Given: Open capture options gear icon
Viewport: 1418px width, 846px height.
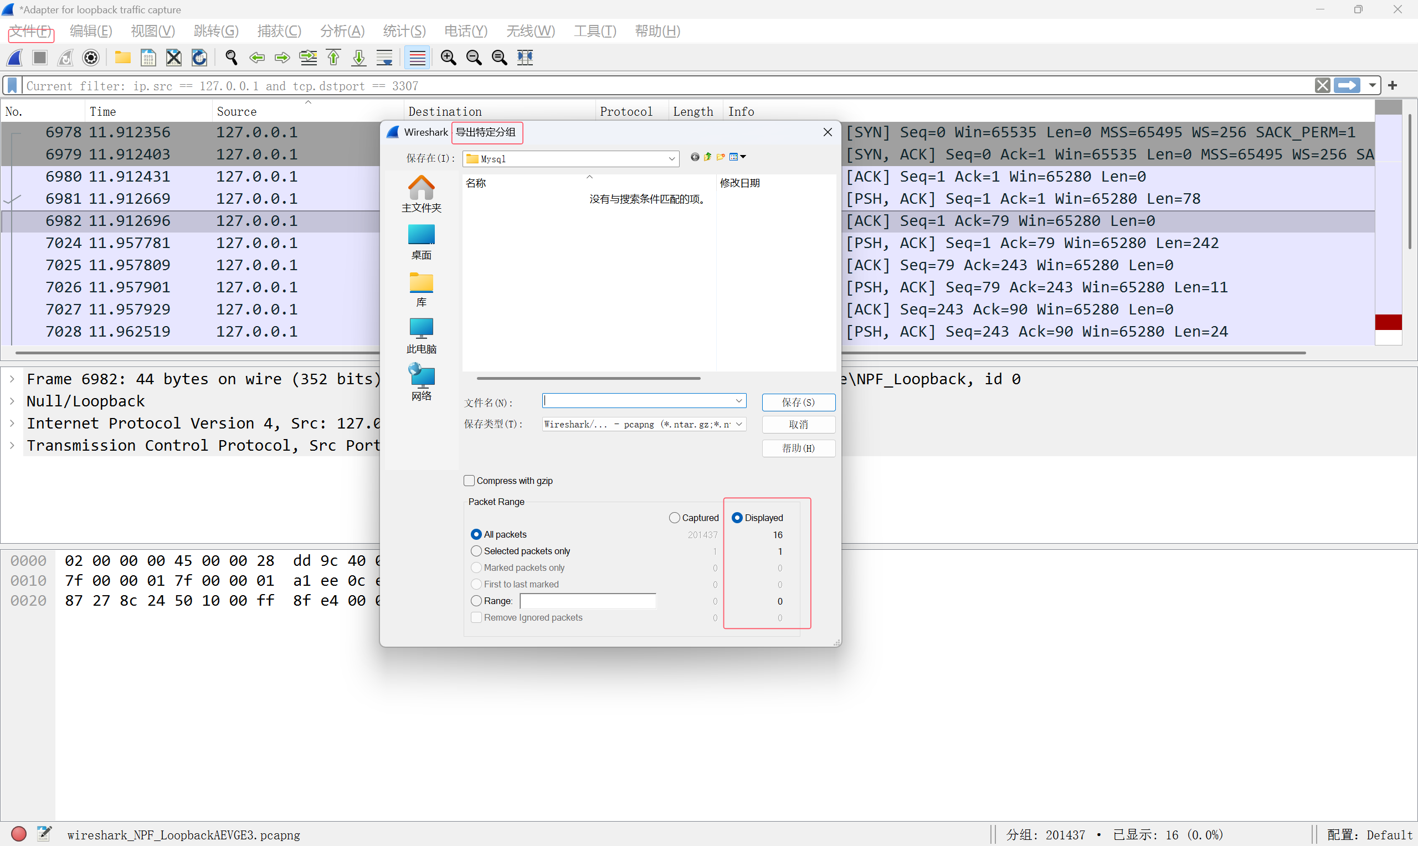Looking at the screenshot, I should click(91, 58).
